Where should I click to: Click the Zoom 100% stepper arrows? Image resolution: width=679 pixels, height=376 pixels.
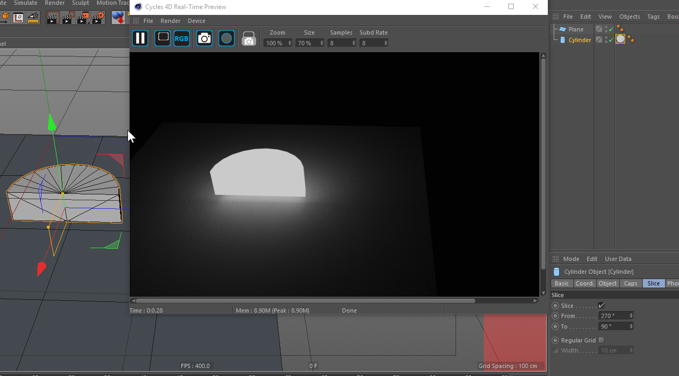point(290,43)
